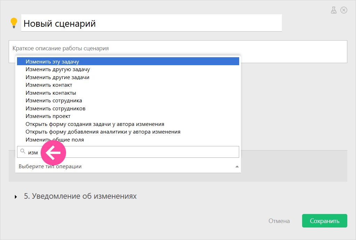Select "Открыть форму создания задачи у автора изменения"
The width and height of the screenshot is (356, 240).
point(128,124)
